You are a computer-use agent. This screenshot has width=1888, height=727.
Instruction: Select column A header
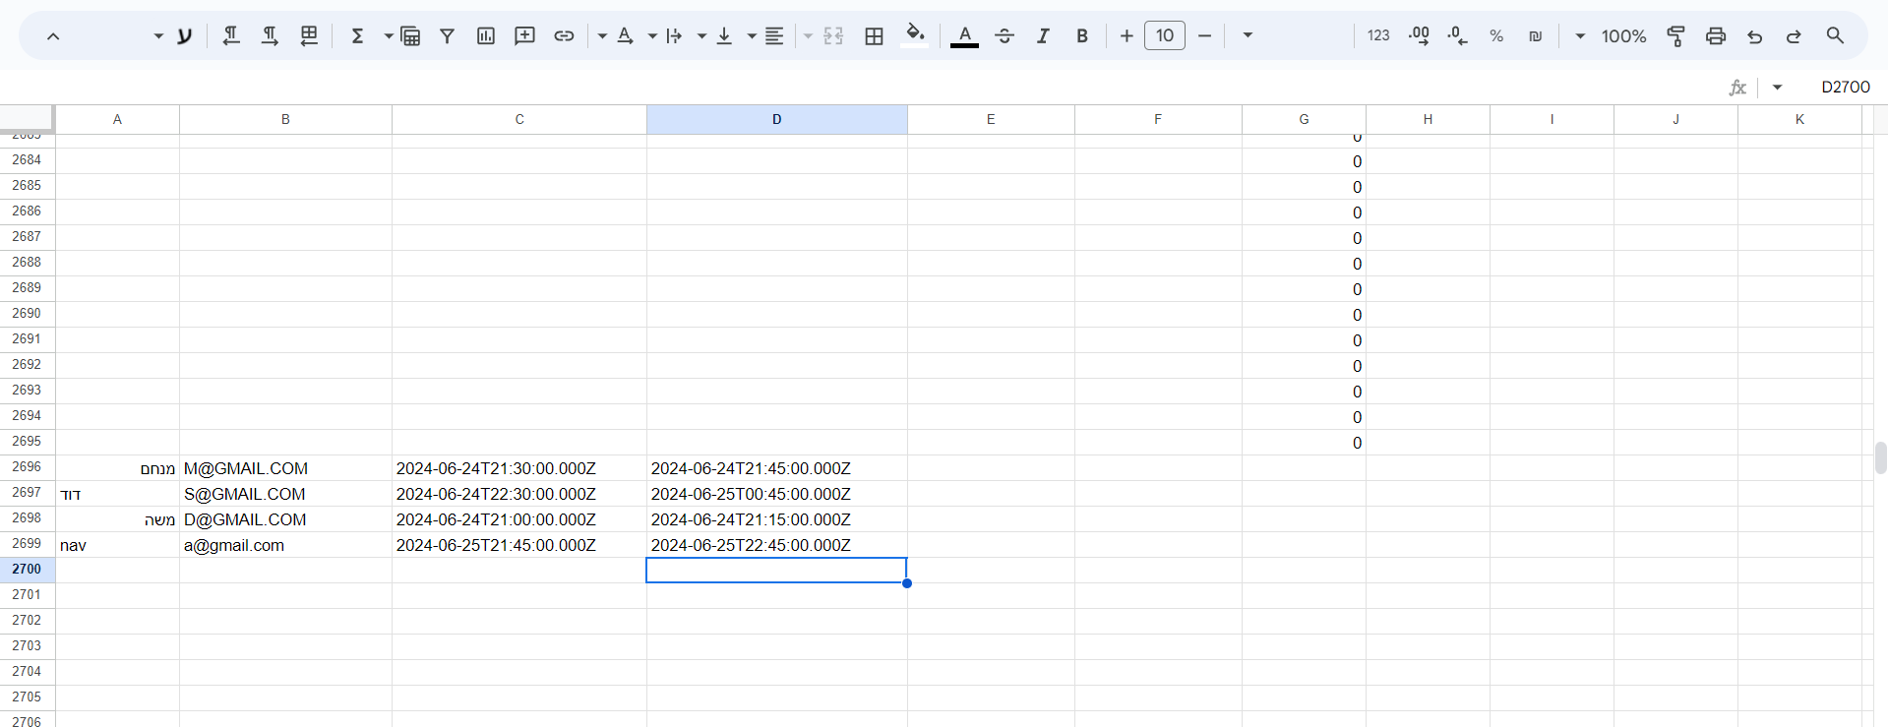point(117,119)
